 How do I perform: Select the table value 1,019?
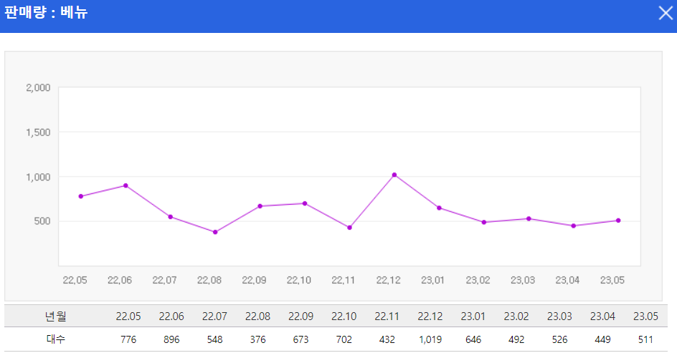pos(430,339)
